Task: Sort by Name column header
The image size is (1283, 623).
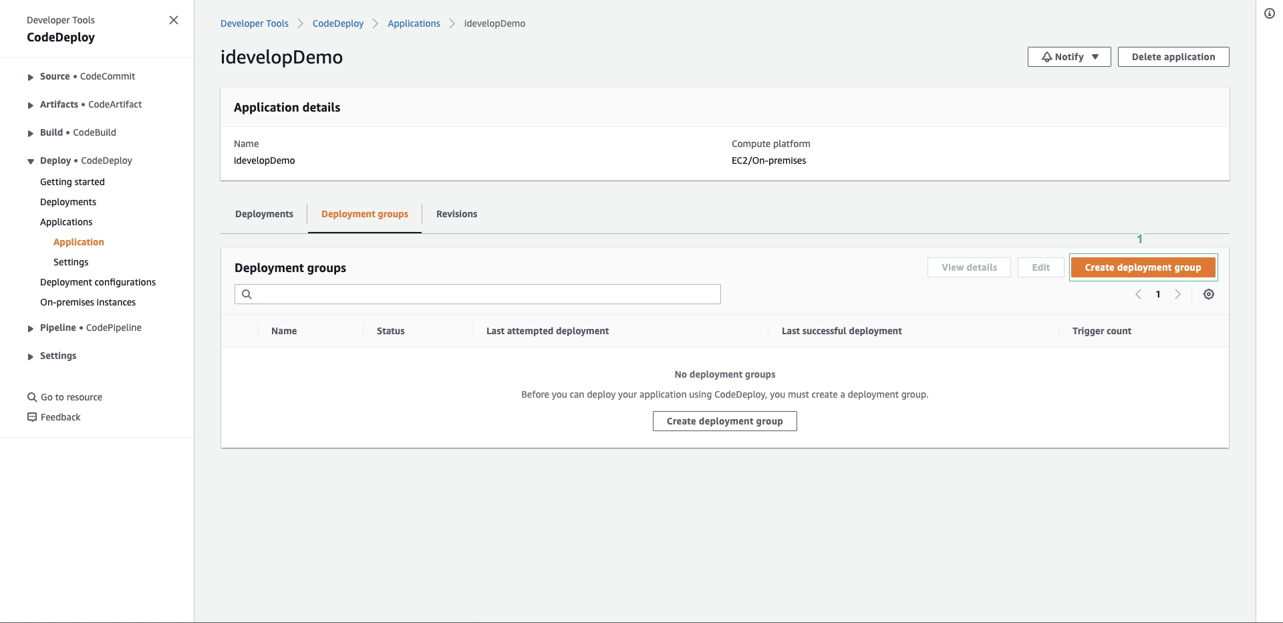Action: pos(284,331)
